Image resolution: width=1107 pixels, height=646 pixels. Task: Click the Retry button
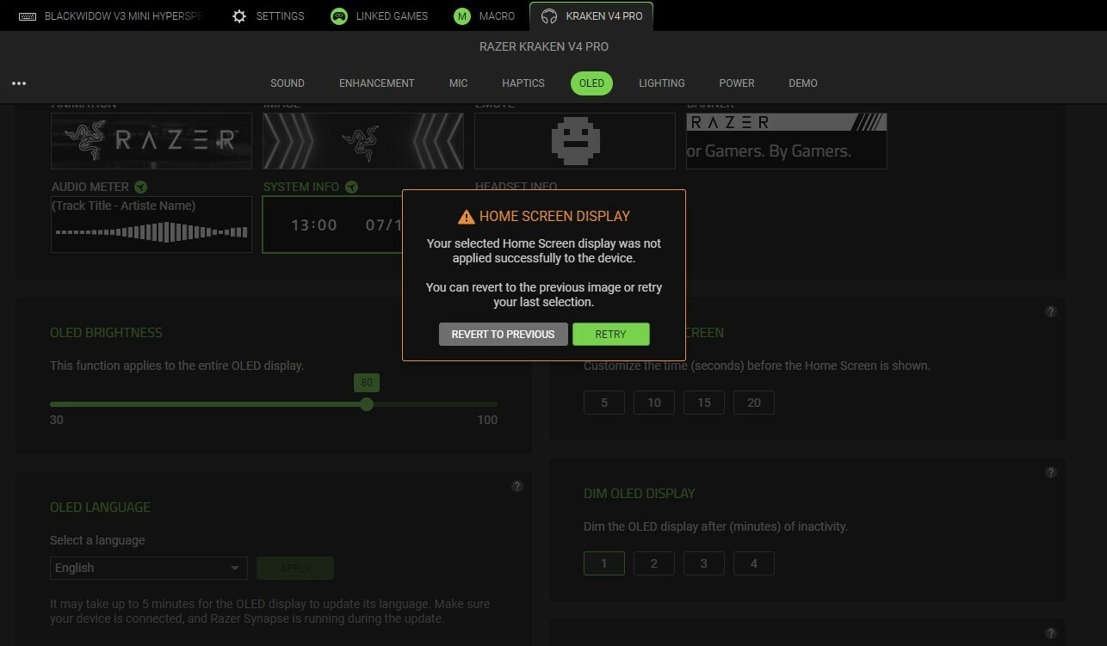(x=611, y=335)
